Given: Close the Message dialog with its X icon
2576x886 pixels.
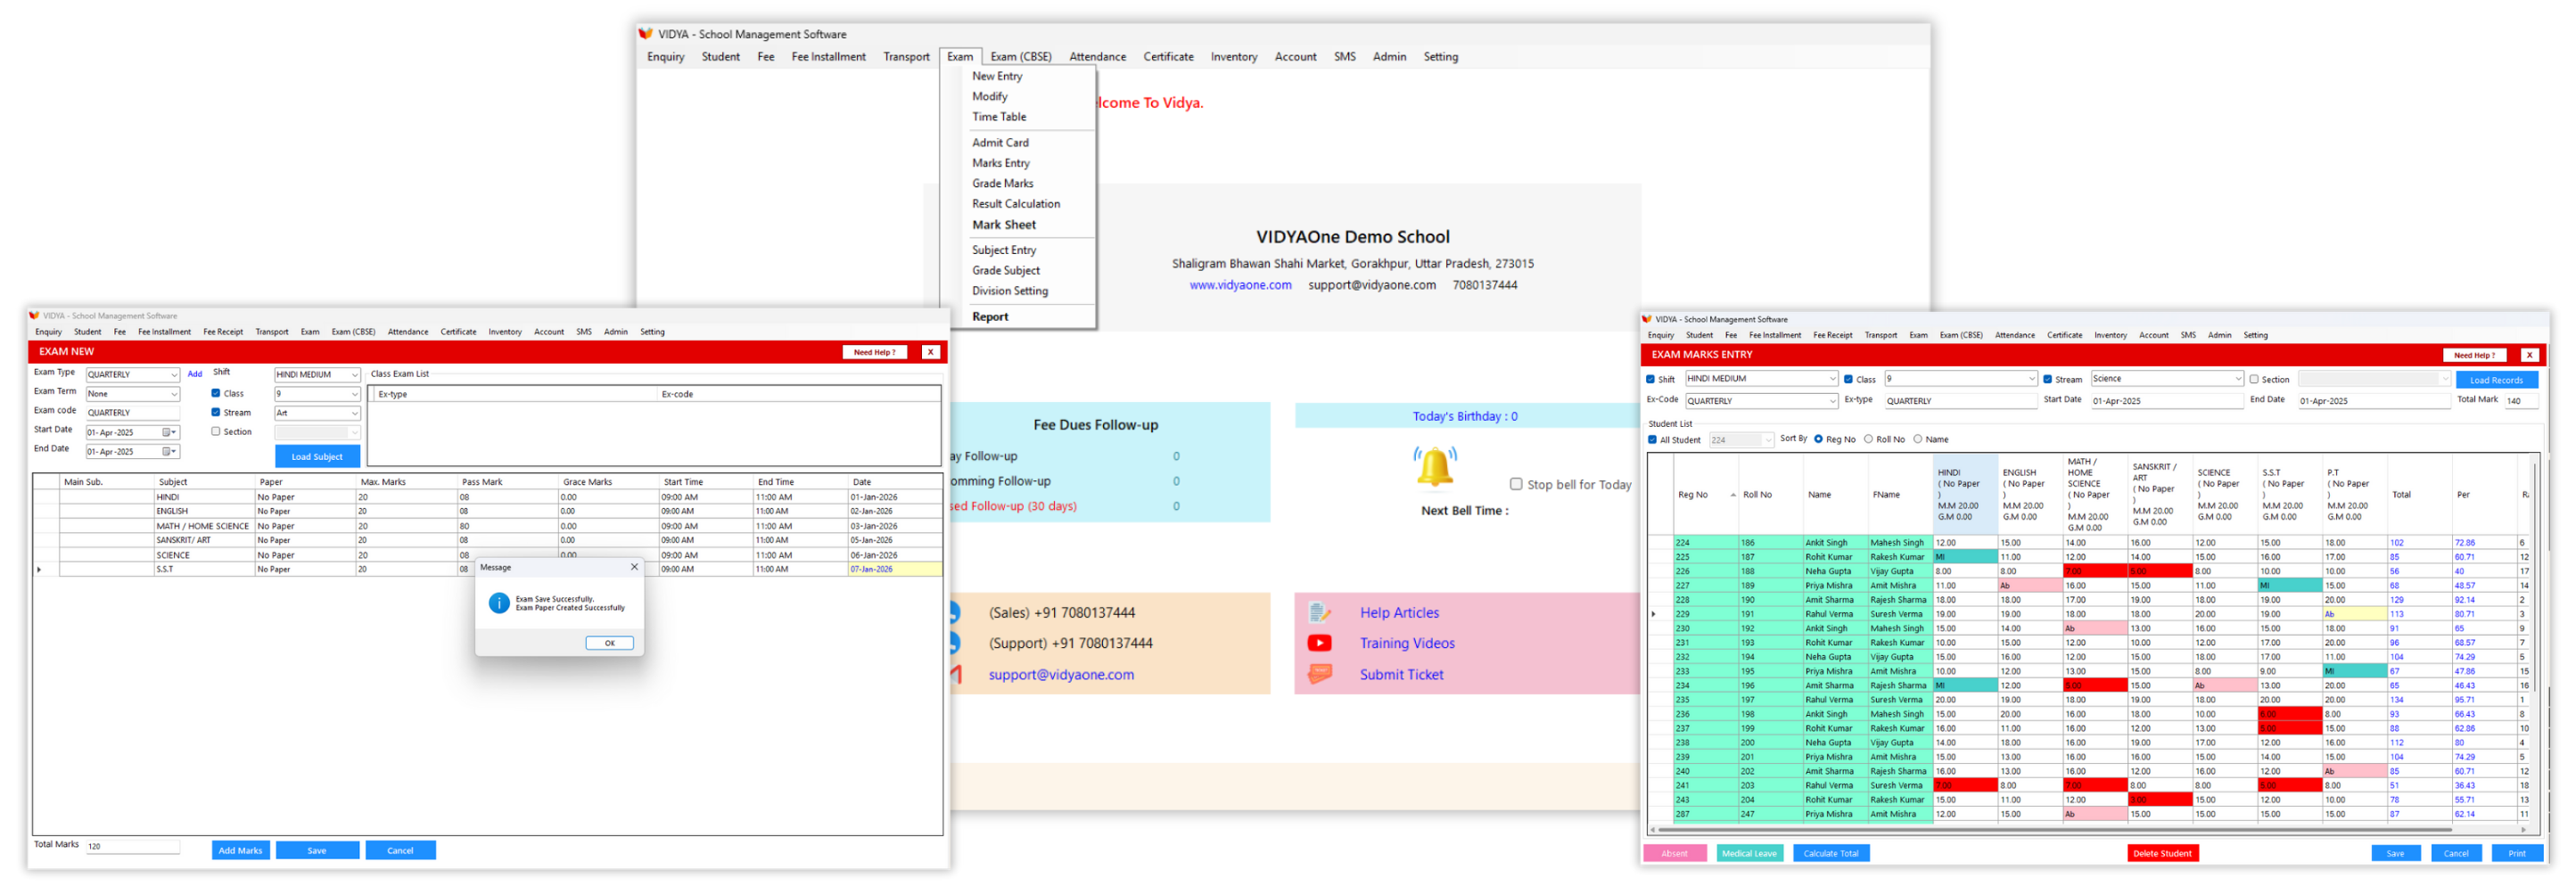Looking at the screenshot, I should [634, 568].
